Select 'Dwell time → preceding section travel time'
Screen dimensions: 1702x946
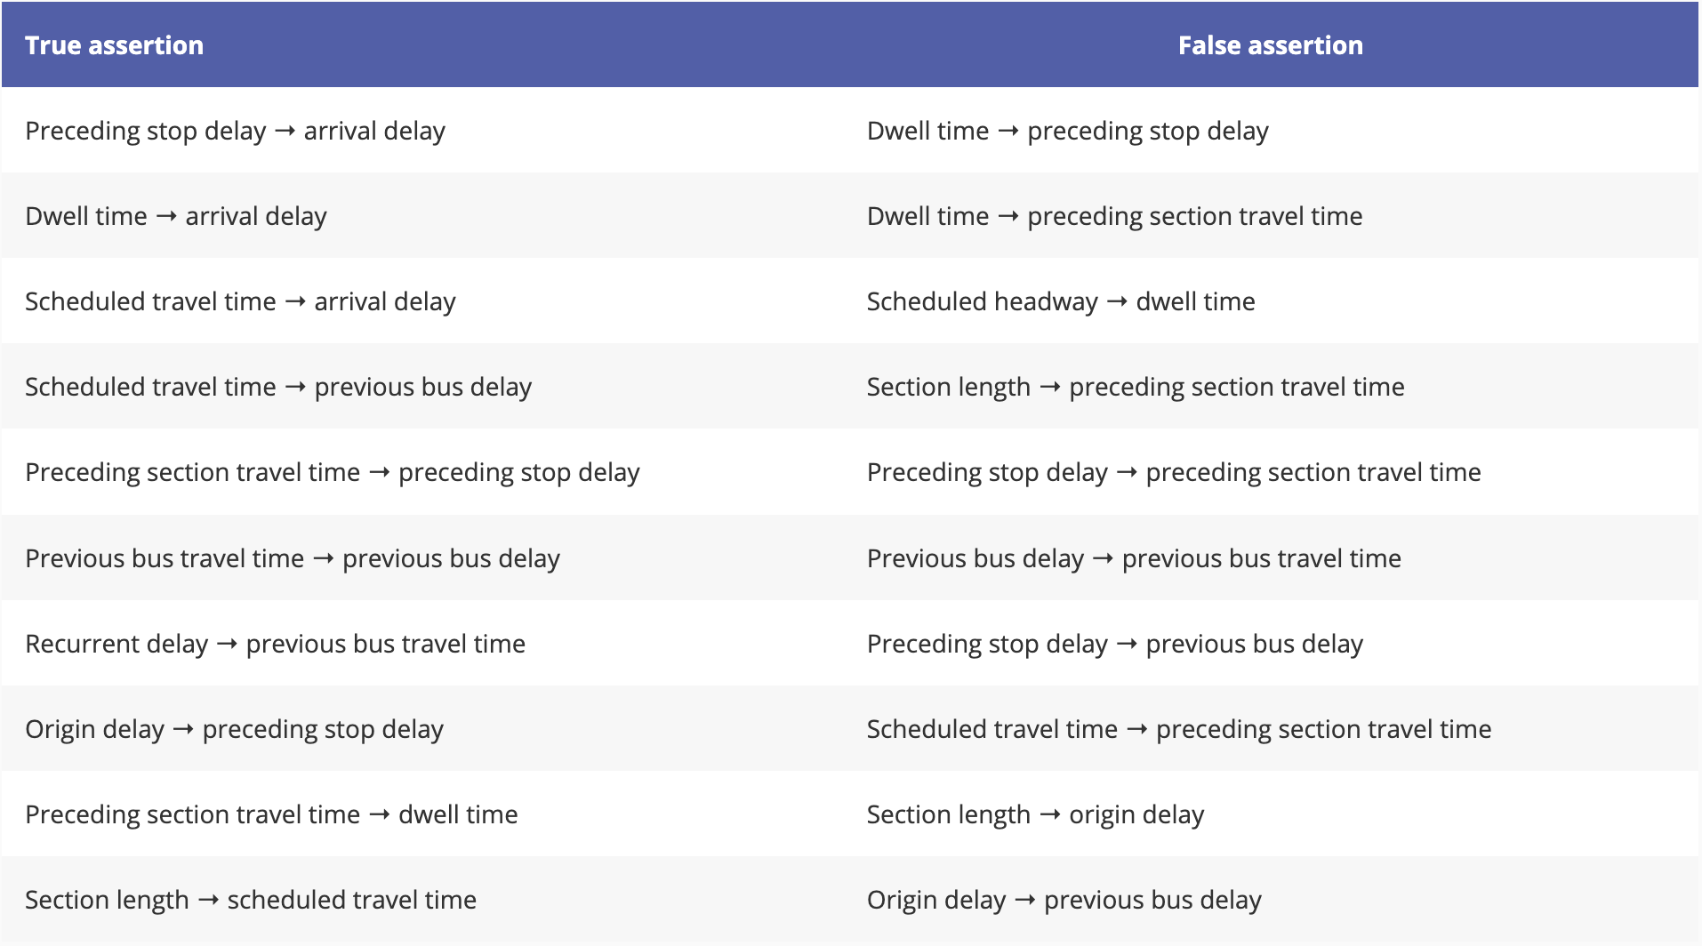(x=1114, y=216)
